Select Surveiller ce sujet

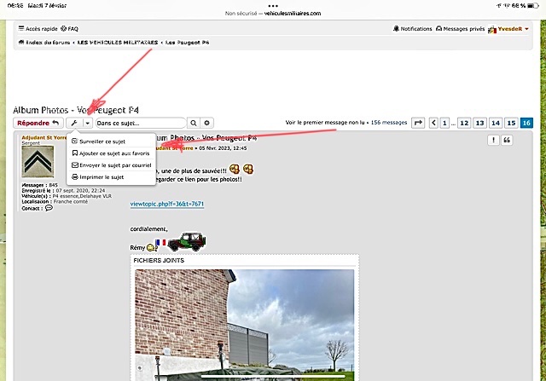tap(100, 141)
